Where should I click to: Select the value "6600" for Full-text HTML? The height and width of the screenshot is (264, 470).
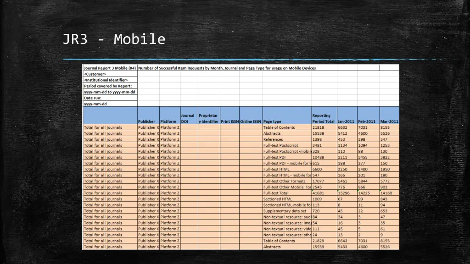click(x=324, y=169)
